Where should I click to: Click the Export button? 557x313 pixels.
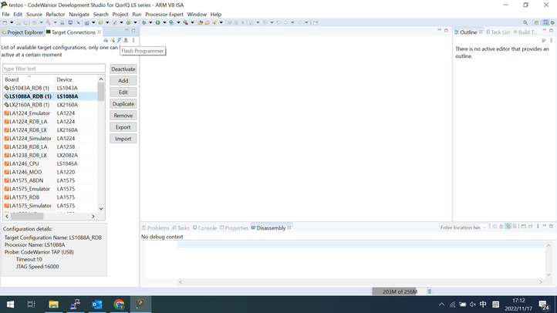[123, 127]
